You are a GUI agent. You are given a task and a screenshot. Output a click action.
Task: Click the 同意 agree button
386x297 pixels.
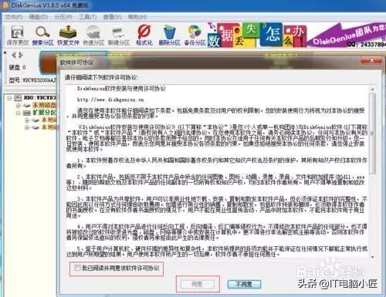coord(198,284)
